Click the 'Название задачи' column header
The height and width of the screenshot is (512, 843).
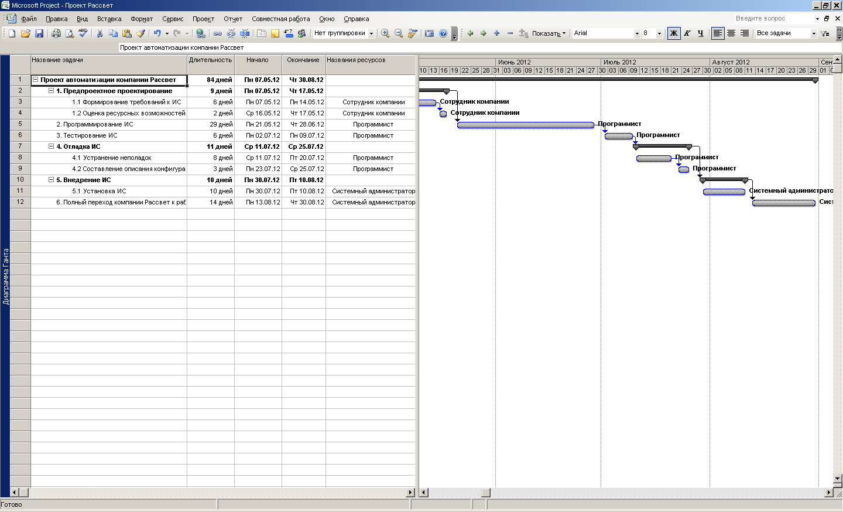[x=109, y=64]
